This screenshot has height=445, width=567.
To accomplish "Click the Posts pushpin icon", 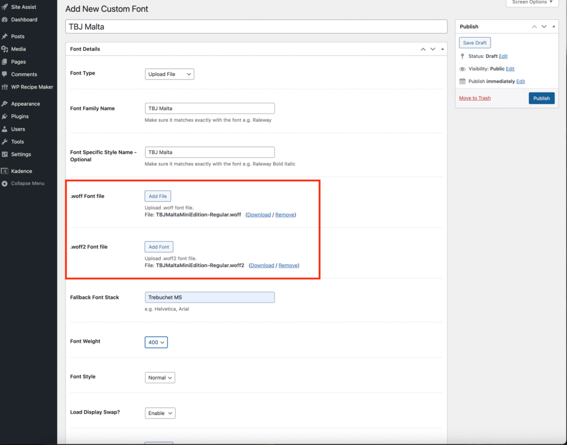I will click(x=5, y=36).
